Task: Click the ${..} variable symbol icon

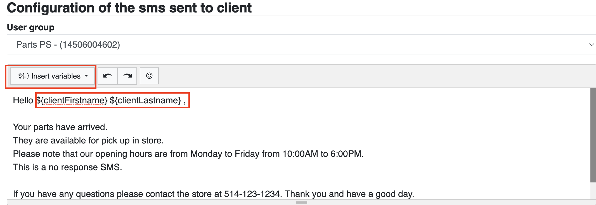Action: pyautogui.click(x=24, y=76)
